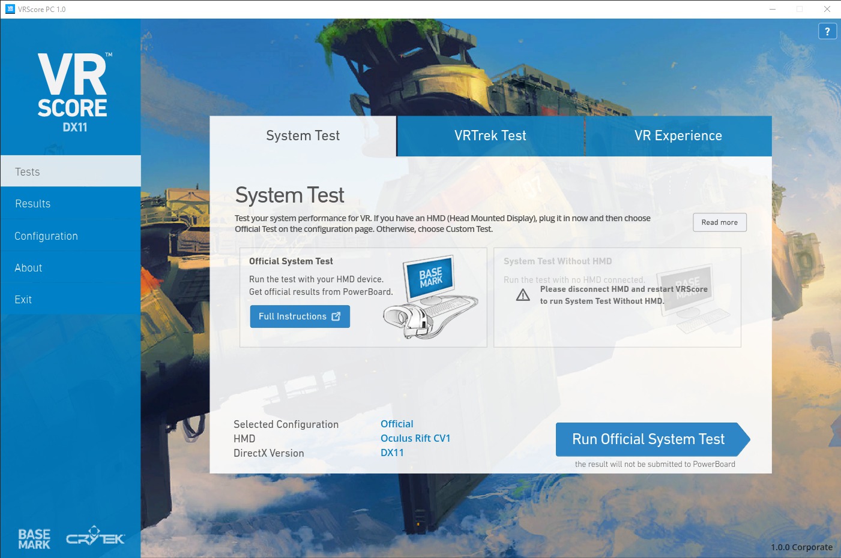Image resolution: width=841 pixels, height=558 pixels.
Task: Switch to the VRTrek Test tab
Action: point(490,136)
